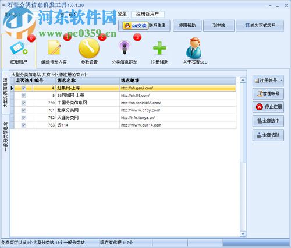This screenshot has height=248, width=291.
Task: Sort by 博客名称 column header
Action: point(88,81)
